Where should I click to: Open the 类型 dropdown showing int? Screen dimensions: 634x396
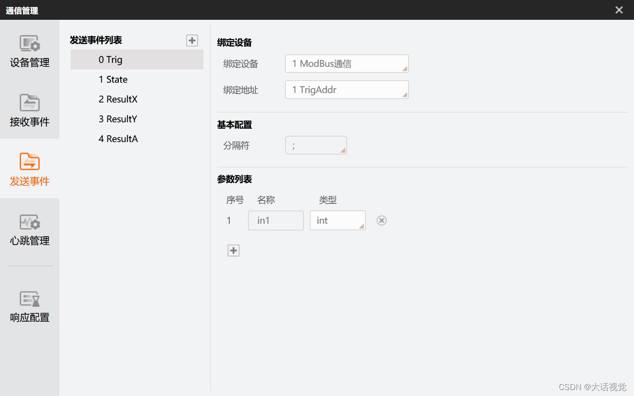click(338, 220)
